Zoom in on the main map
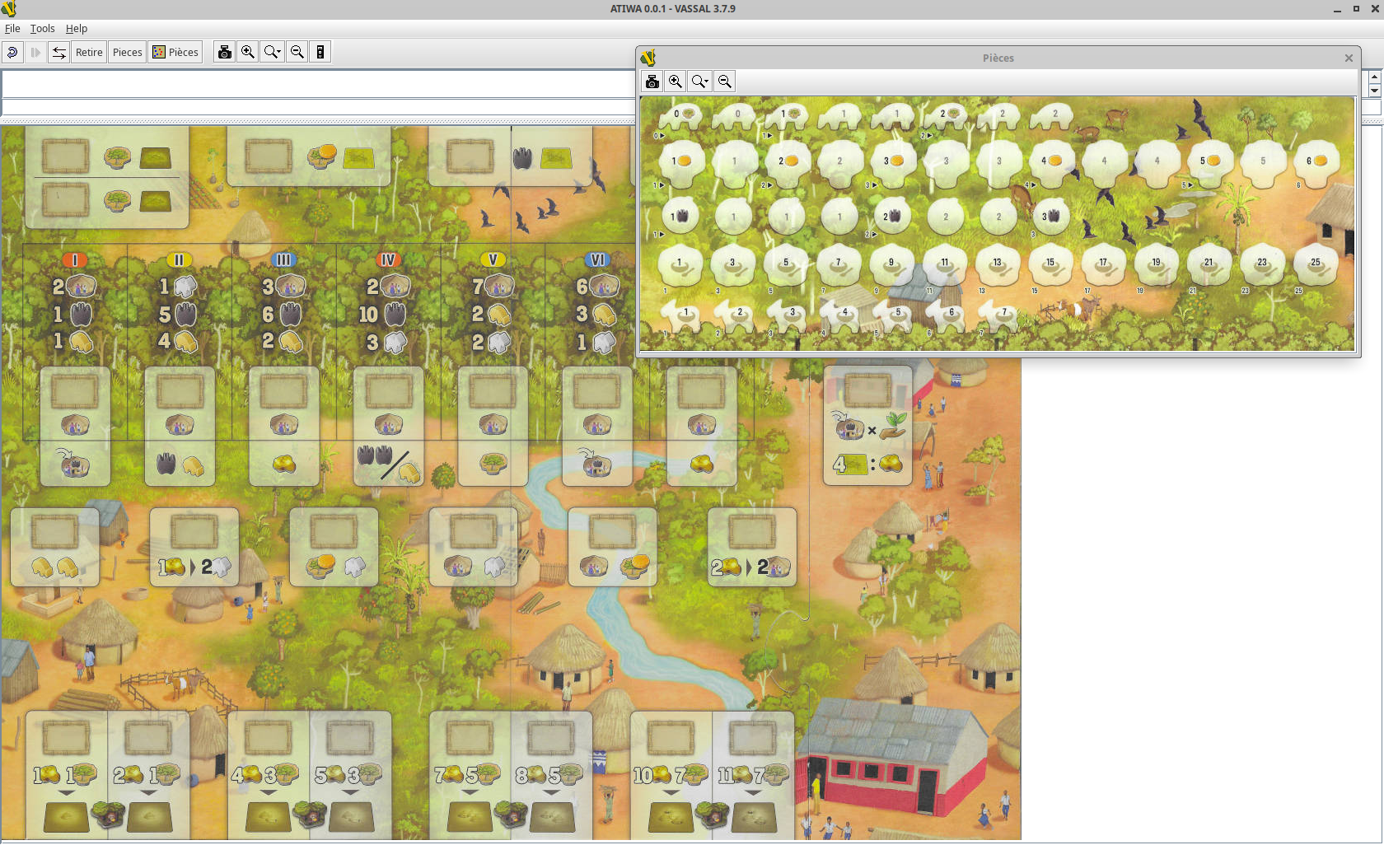The image size is (1384, 845). [248, 52]
